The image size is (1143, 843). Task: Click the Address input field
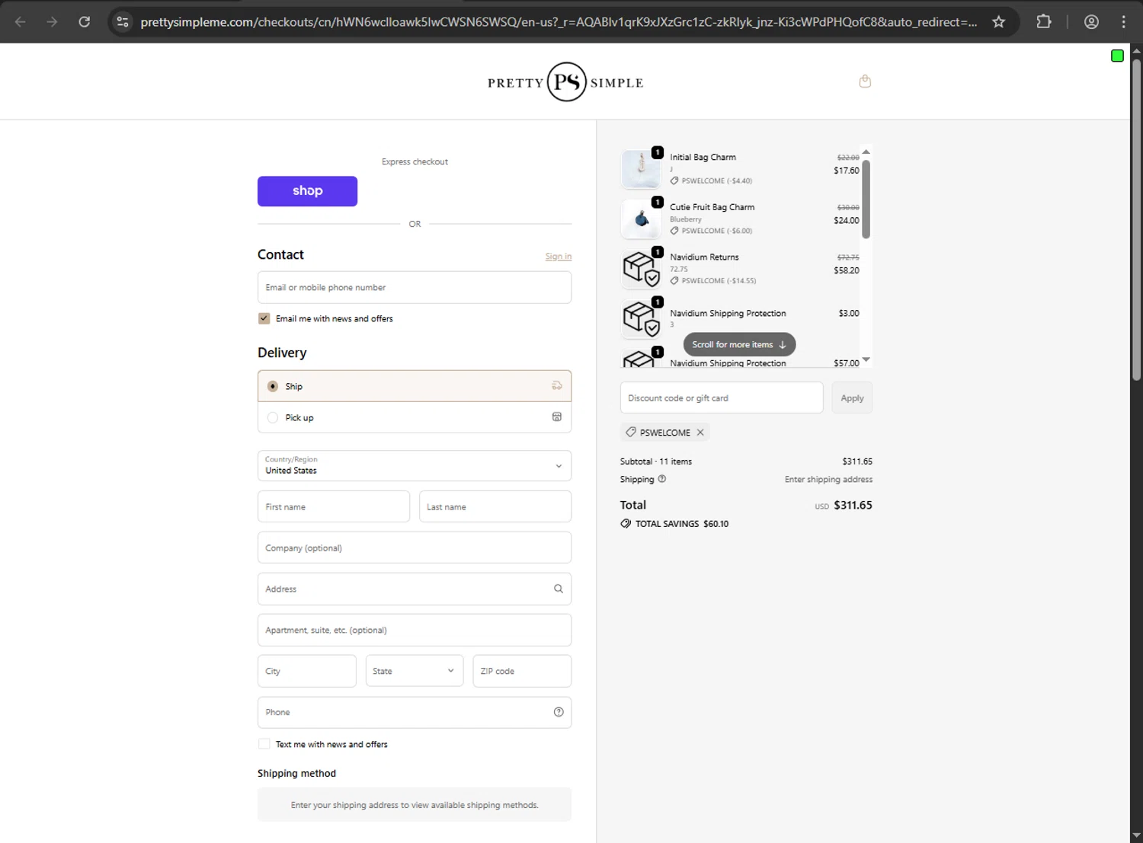click(x=415, y=589)
